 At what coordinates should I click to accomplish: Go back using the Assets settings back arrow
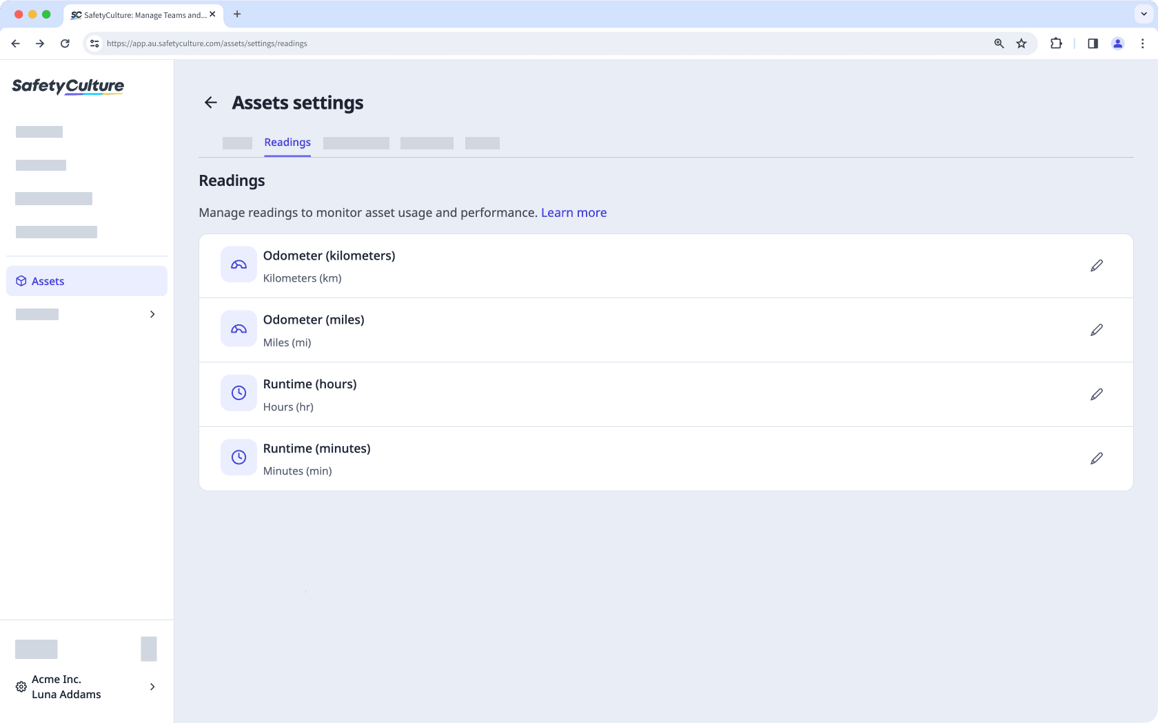(211, 102)
